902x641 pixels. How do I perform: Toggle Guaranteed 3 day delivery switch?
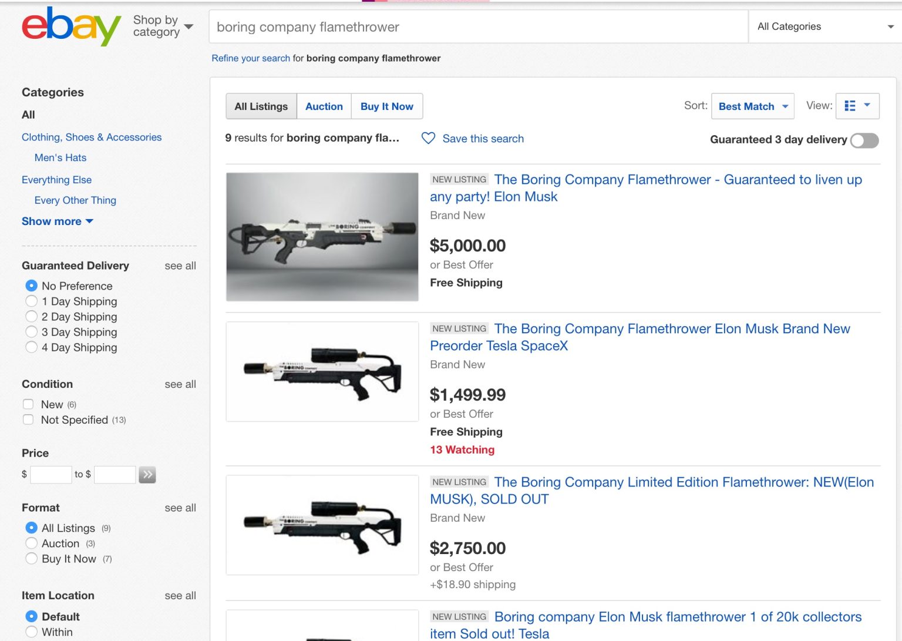[864, 140]
